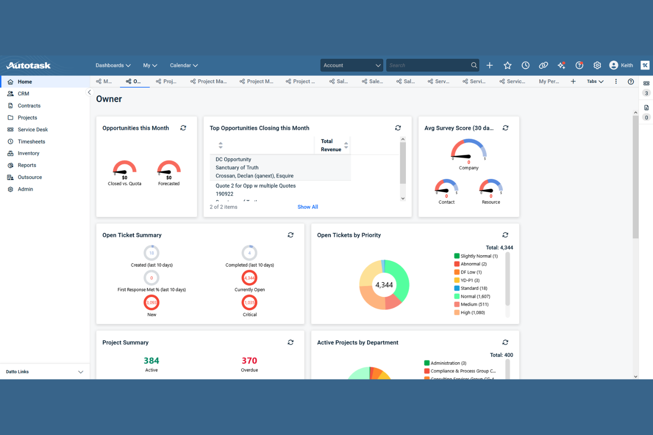Open bookmarks star icon
The height and width of the screenshot is (435, 653).
[507, 65]
